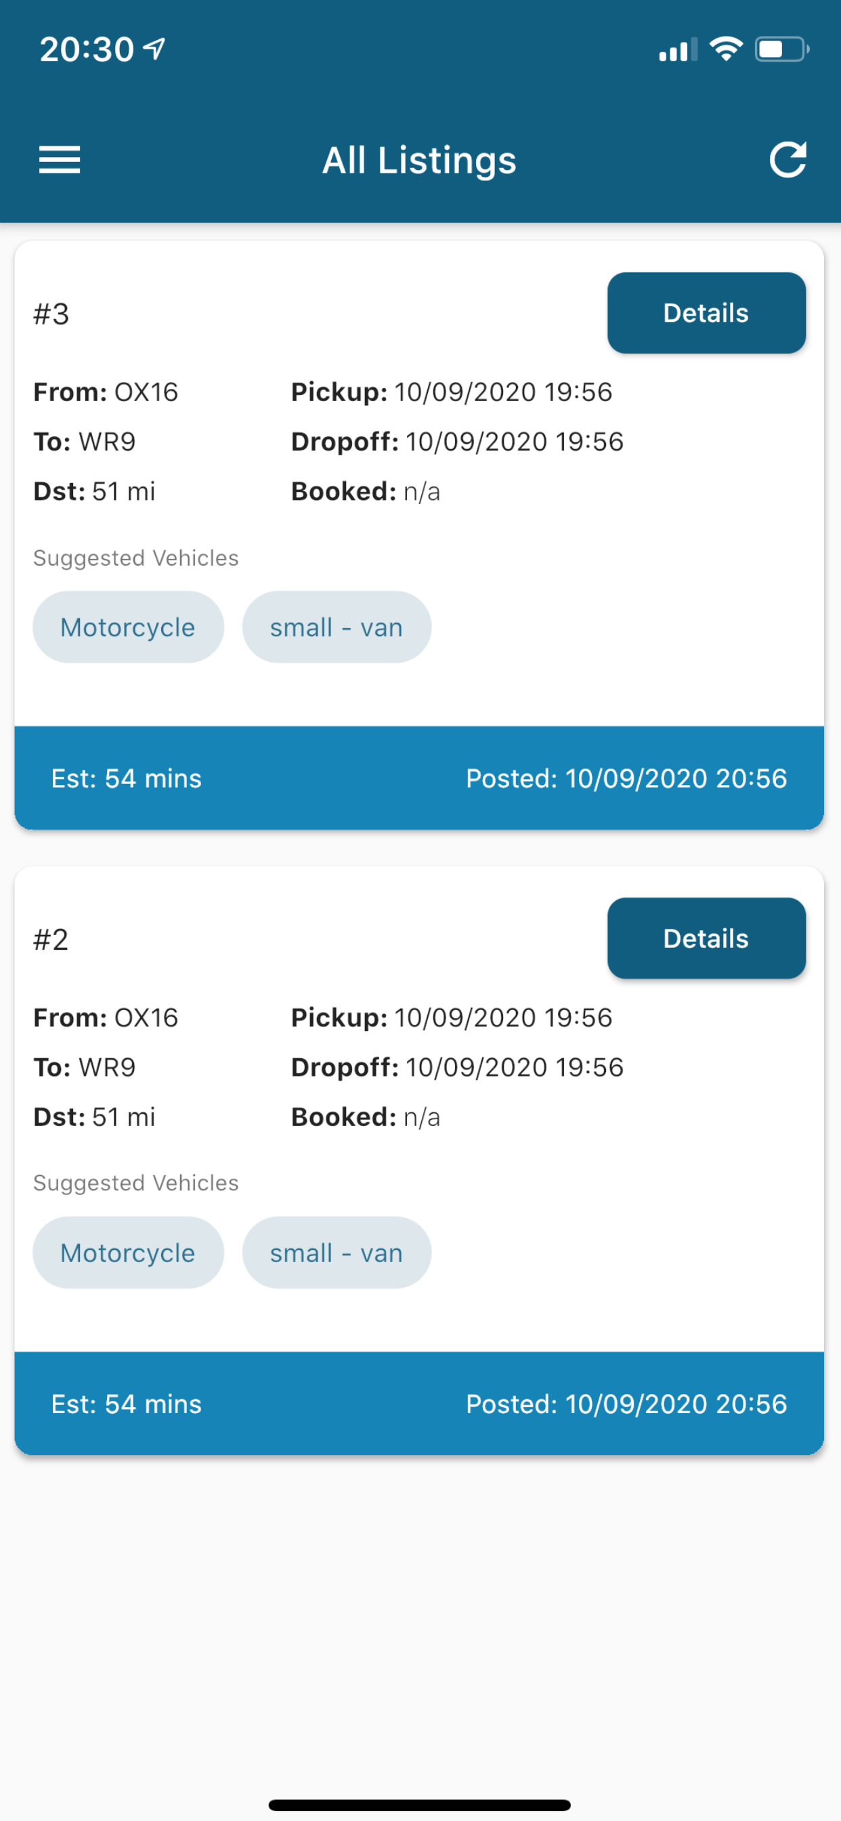Viewport: 841px width, 1821px height.
Task: Select Motorcycle chip in listing #3
Action: point(128,627)
